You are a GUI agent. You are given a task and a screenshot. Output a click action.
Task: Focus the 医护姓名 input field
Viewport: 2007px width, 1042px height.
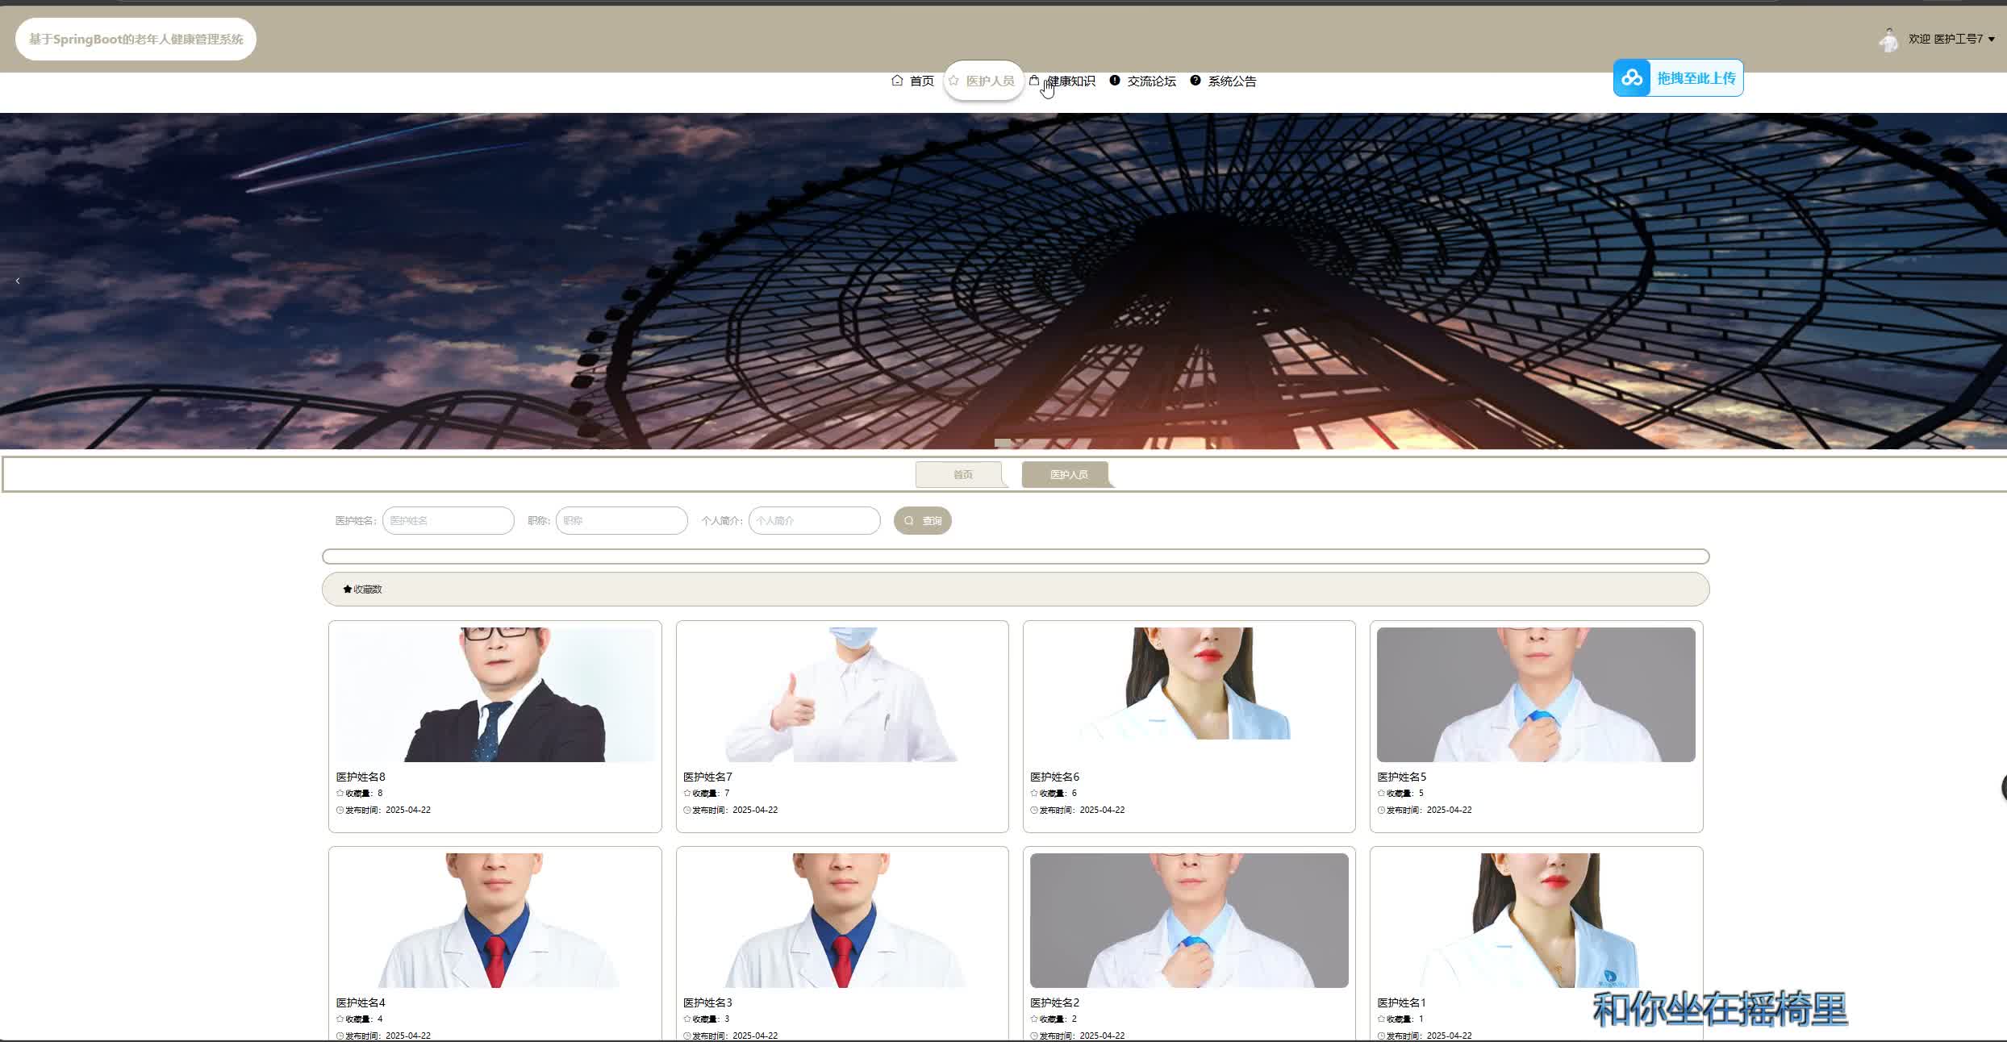449,521
